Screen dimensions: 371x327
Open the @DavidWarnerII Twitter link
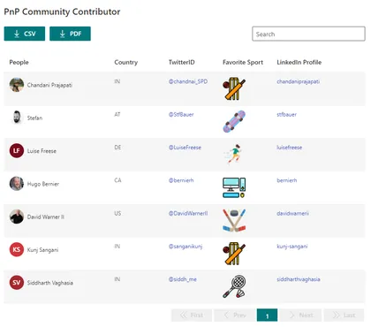[x=188, y=214]
